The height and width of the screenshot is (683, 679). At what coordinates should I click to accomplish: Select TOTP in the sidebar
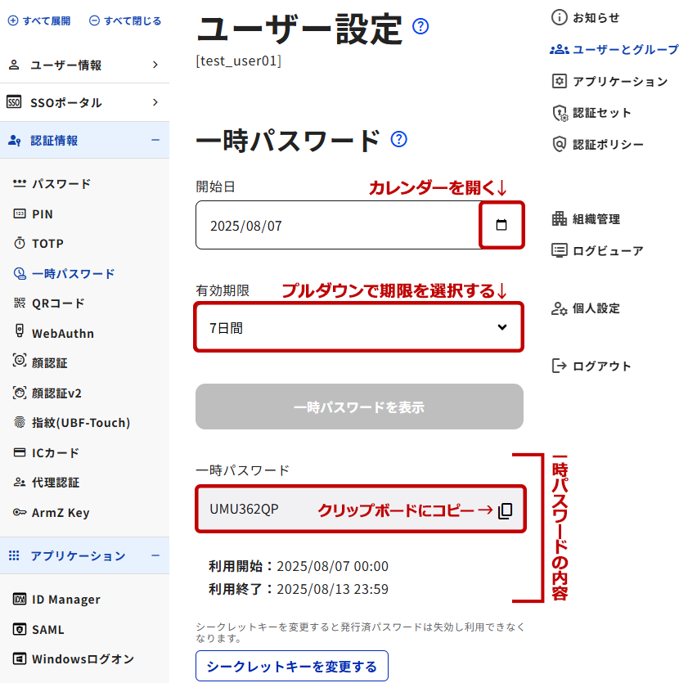pyautogui.click(x=47, y=244)
